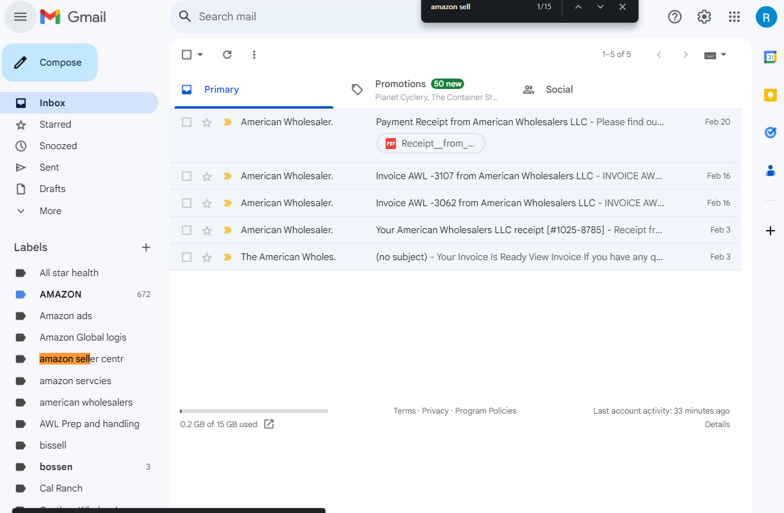This screenshot has height=513, width=784.
Task: Open Google Tasks side panel
Action: pos(770,133)
